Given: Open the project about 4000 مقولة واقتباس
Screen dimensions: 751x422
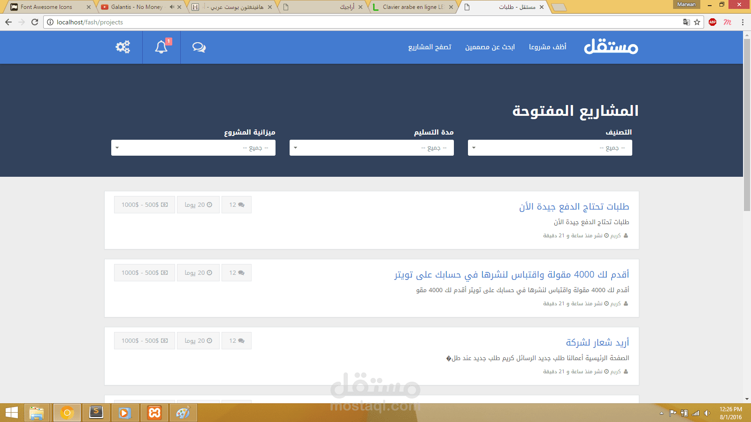Looking at the screenshot, I should 512,275.
